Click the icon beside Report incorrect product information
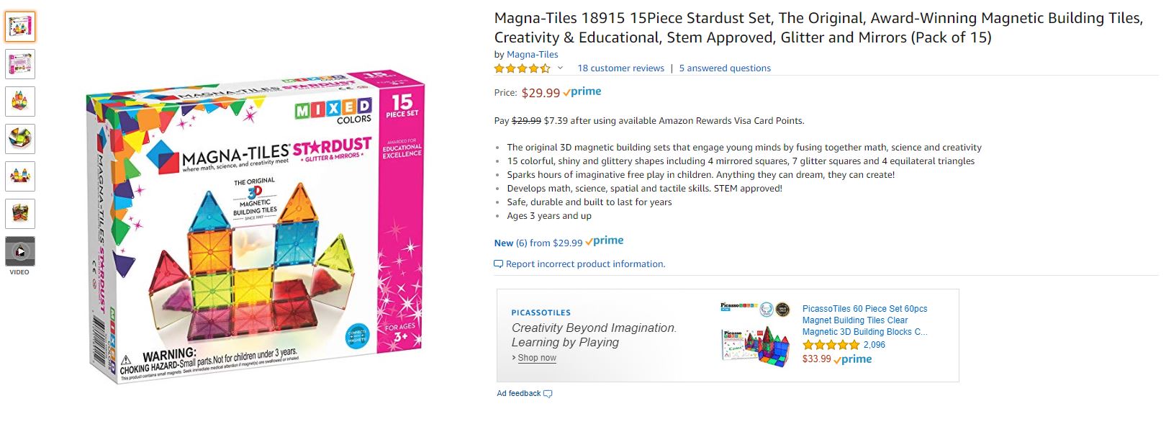Image resolution: width=1166 pixels, height=432 pixels. (497, 264)
